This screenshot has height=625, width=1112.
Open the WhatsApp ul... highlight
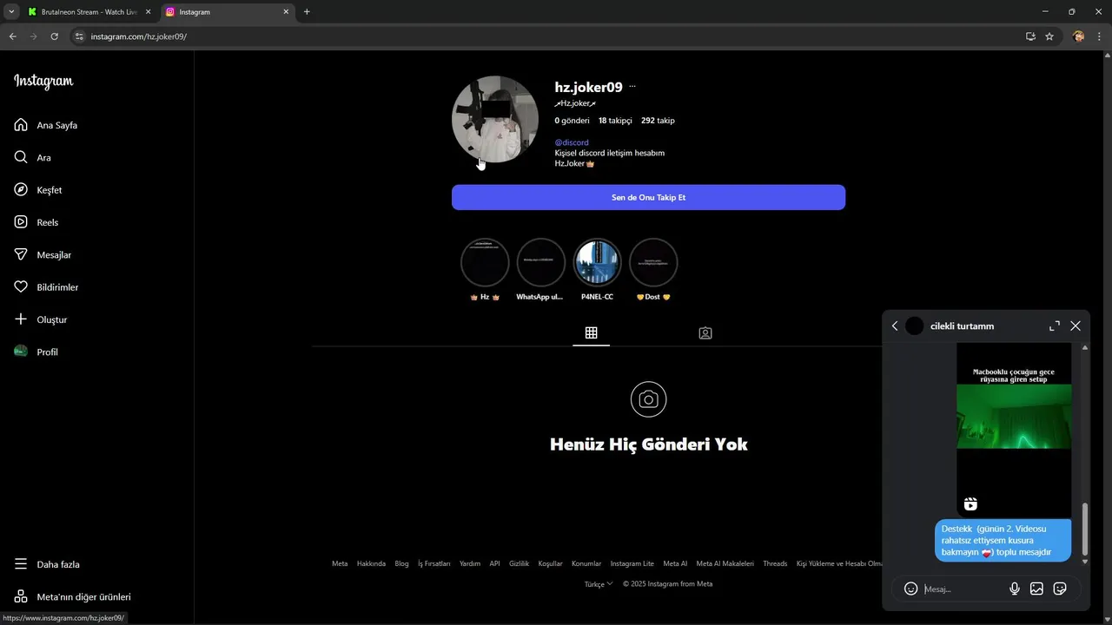pos(540,262)
